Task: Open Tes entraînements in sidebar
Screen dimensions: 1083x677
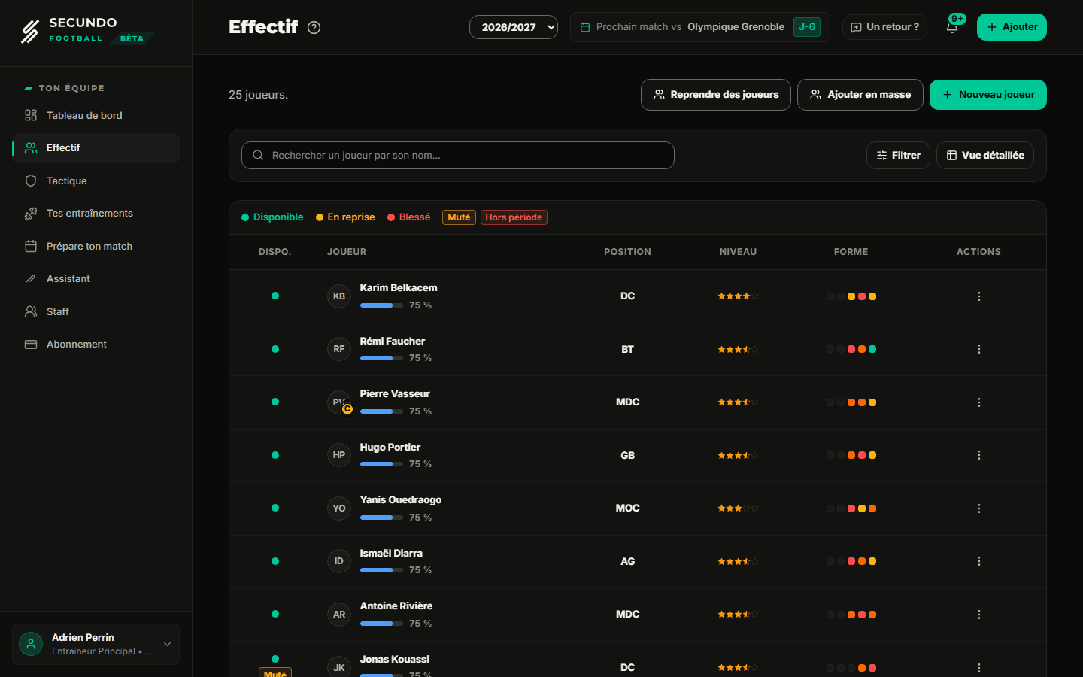Action: tap(96, 214)
